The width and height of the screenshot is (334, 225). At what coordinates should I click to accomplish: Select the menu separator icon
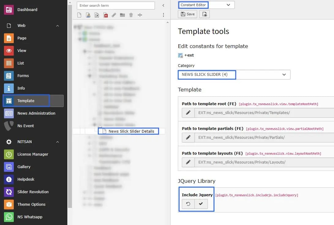point(140,15)
